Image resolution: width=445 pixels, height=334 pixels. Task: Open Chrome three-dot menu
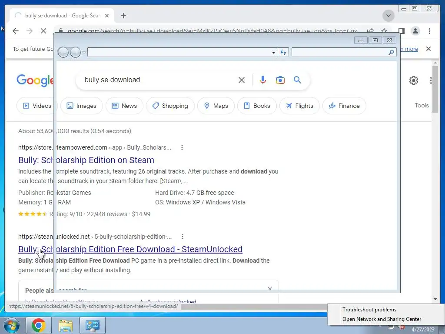(x=430, y=31)
